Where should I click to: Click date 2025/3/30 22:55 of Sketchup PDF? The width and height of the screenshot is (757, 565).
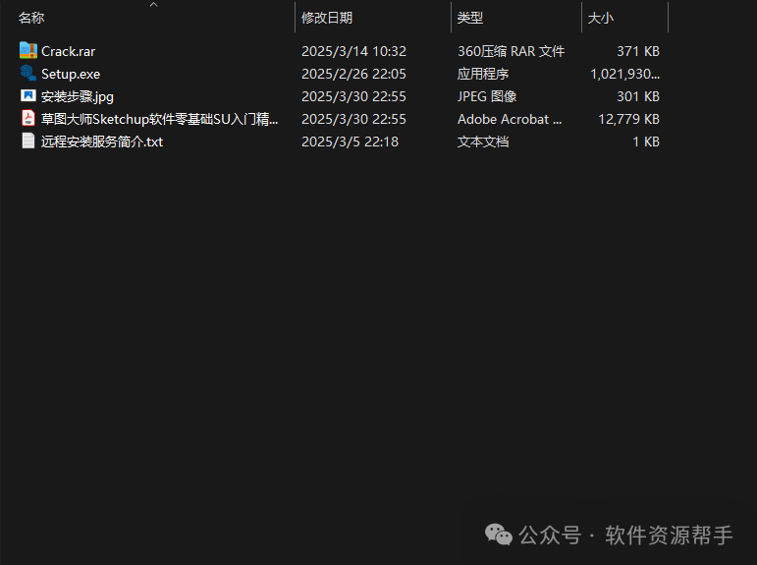(x=353, y=119)
